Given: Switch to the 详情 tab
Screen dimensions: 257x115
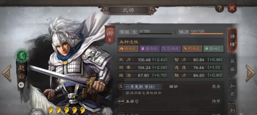Looking at the screenshot, I should [x=232, y=40].
